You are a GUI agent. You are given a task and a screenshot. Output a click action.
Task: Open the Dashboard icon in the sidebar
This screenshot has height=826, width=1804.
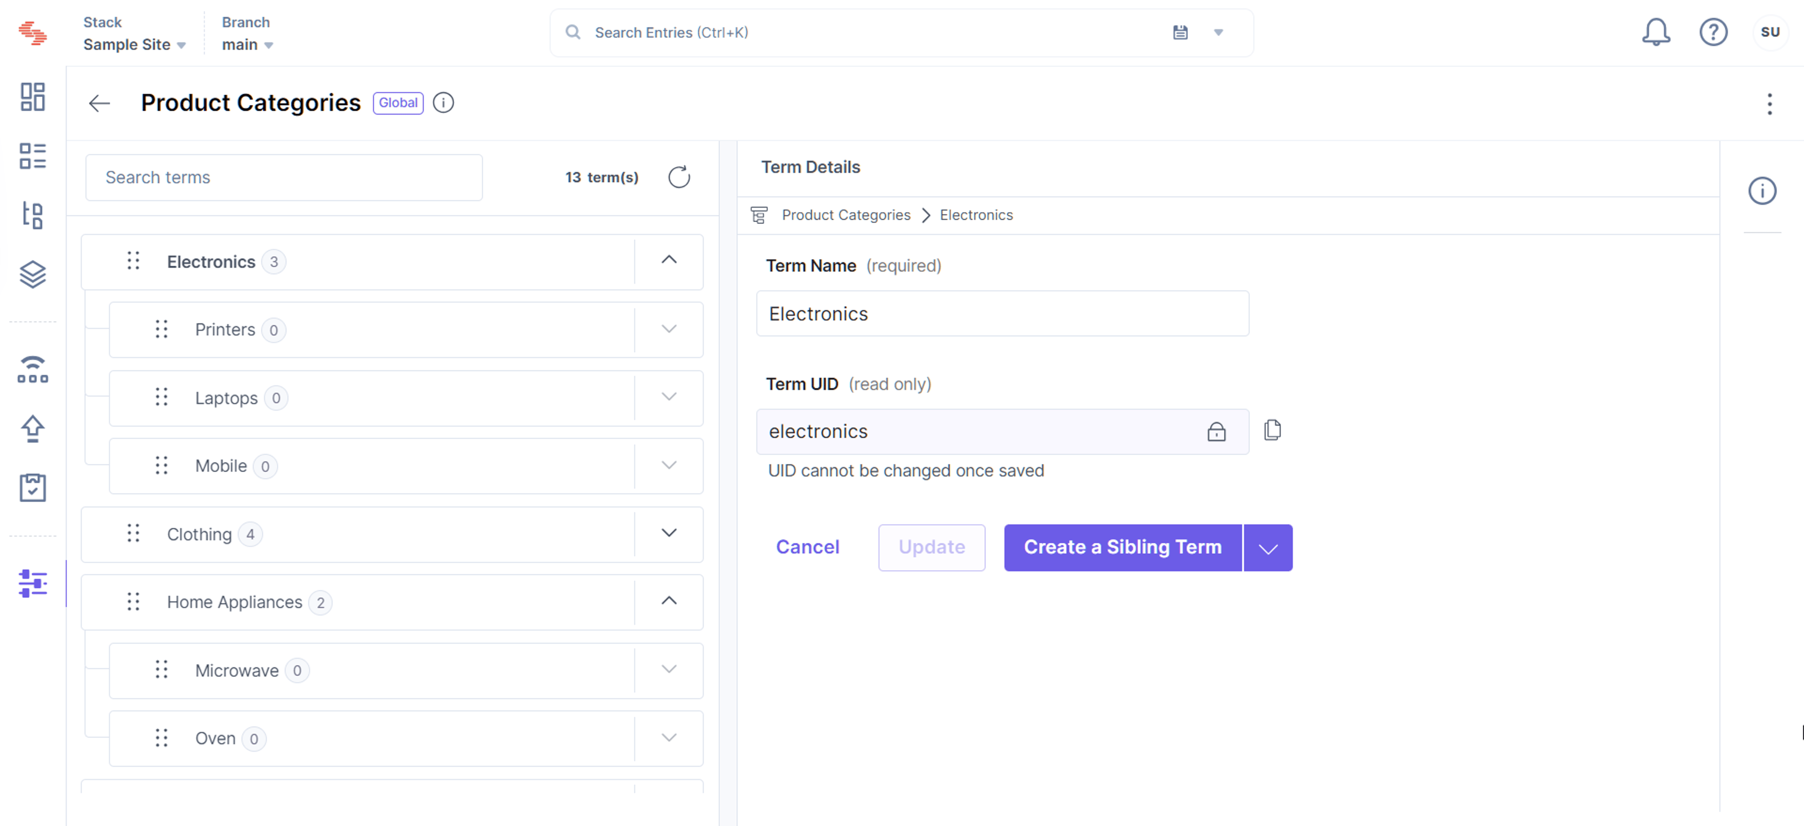click(33, 97)
